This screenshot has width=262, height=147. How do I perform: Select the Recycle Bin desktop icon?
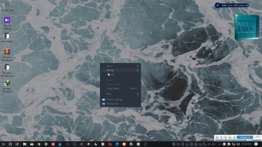coord(7,7)
